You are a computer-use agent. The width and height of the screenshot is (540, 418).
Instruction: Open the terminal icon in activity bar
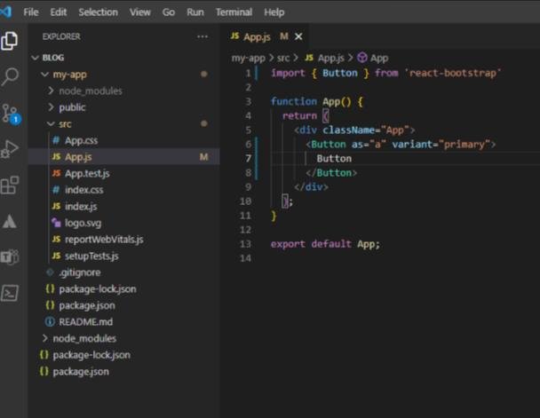10,293
